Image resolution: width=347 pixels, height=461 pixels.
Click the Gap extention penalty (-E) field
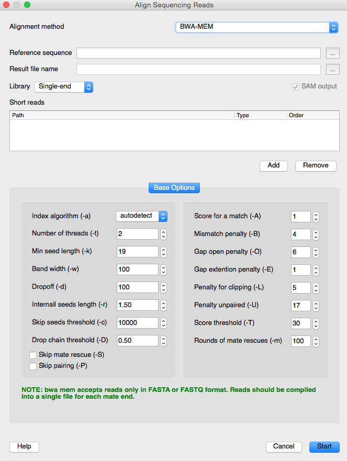(301, 270)
